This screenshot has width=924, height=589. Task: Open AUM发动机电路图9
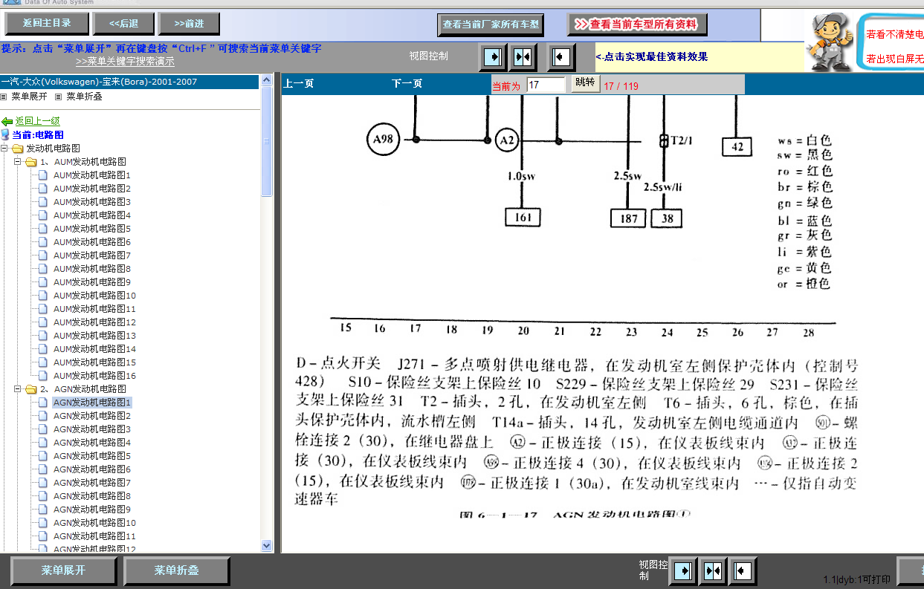tap(91, 282)
